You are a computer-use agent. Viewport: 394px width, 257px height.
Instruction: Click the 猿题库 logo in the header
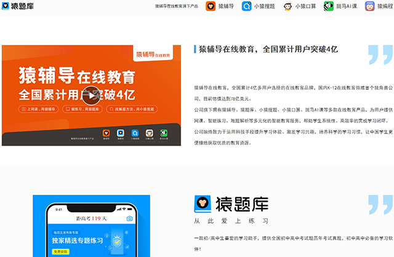18,6
